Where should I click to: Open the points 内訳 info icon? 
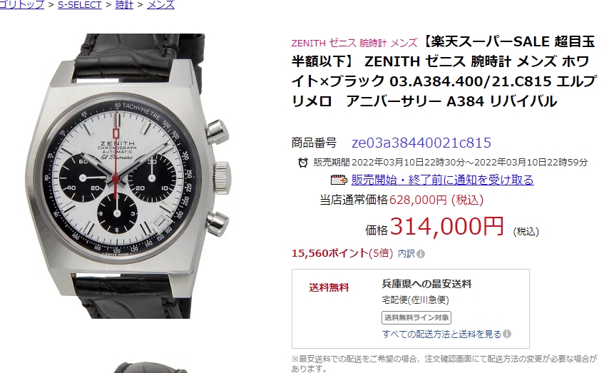[x=421, y=254]
